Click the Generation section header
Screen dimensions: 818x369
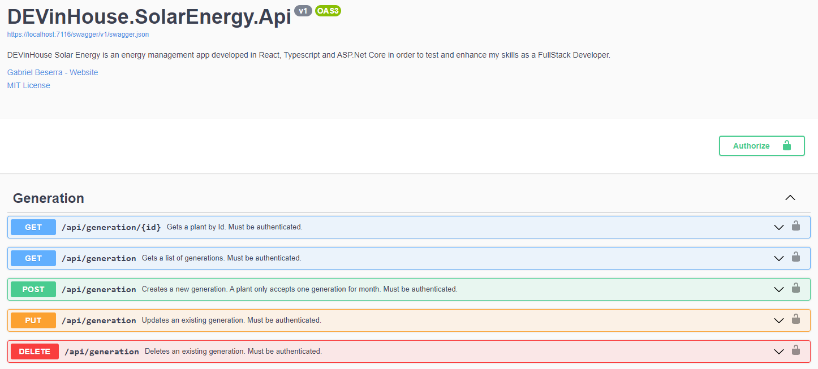[49, 198]
